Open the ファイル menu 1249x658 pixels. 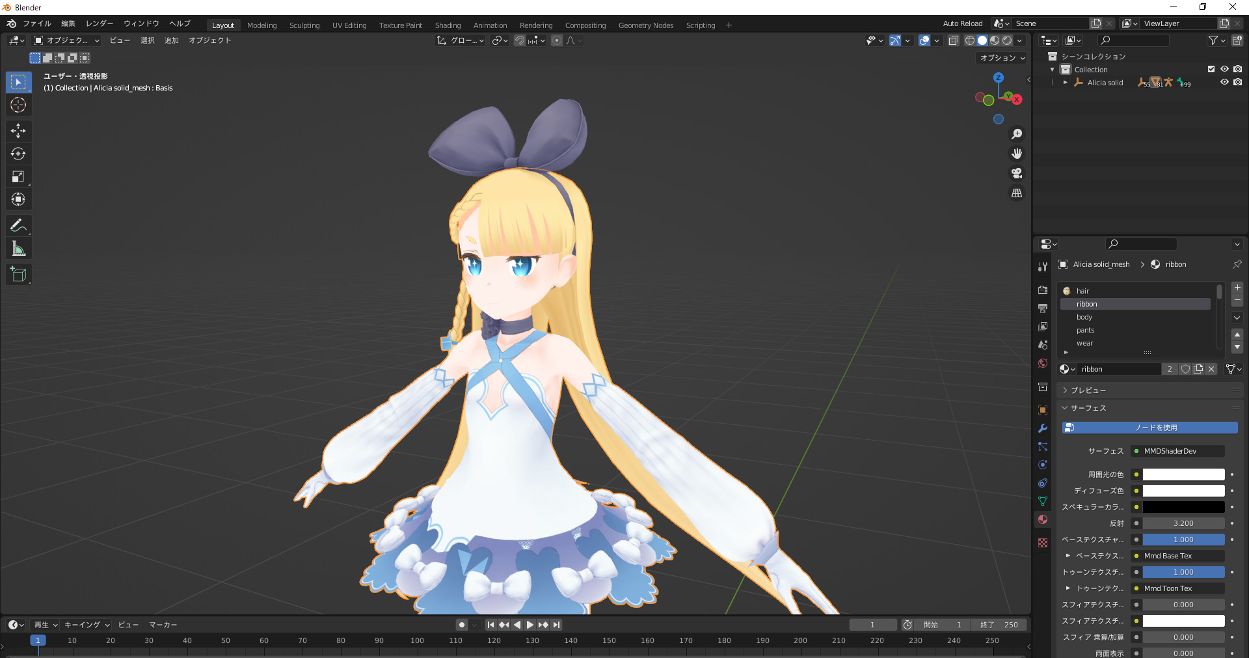point(37,23)
